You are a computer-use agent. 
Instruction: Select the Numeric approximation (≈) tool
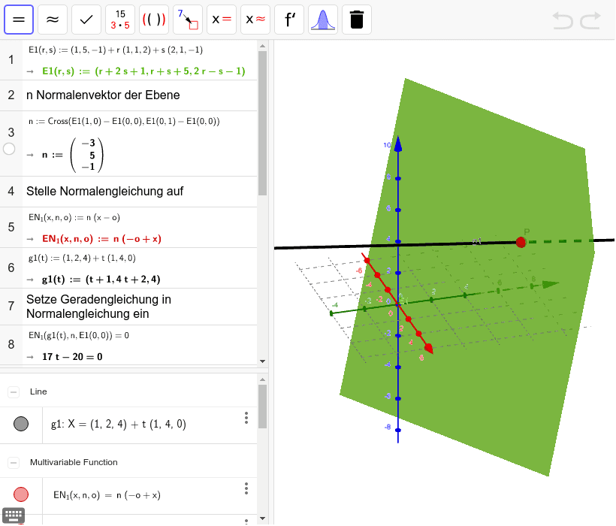(53, 20)
